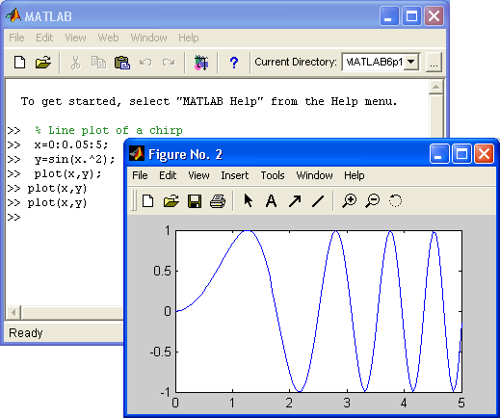Create new figure from Figure toolbar
This screenshot has height=418, width=500.
coord(148,201)
